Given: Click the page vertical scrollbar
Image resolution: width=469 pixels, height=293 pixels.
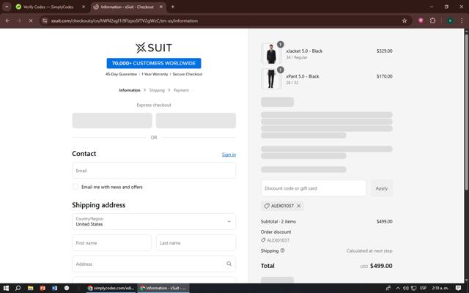Looking at the screenshot, I should [x=467, y=111].
